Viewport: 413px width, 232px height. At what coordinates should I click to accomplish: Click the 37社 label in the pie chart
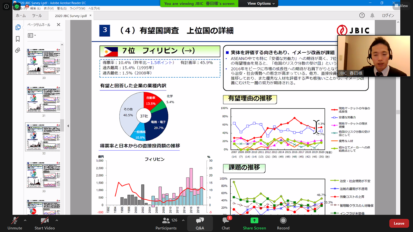[x=144, y=116]
